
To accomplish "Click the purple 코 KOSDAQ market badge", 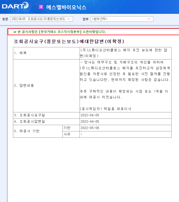I will pyautogui.click(x=41, y=7).
